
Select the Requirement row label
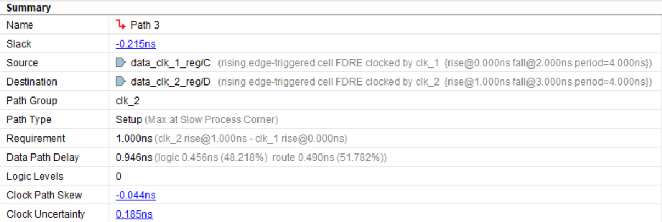[35, 139]
